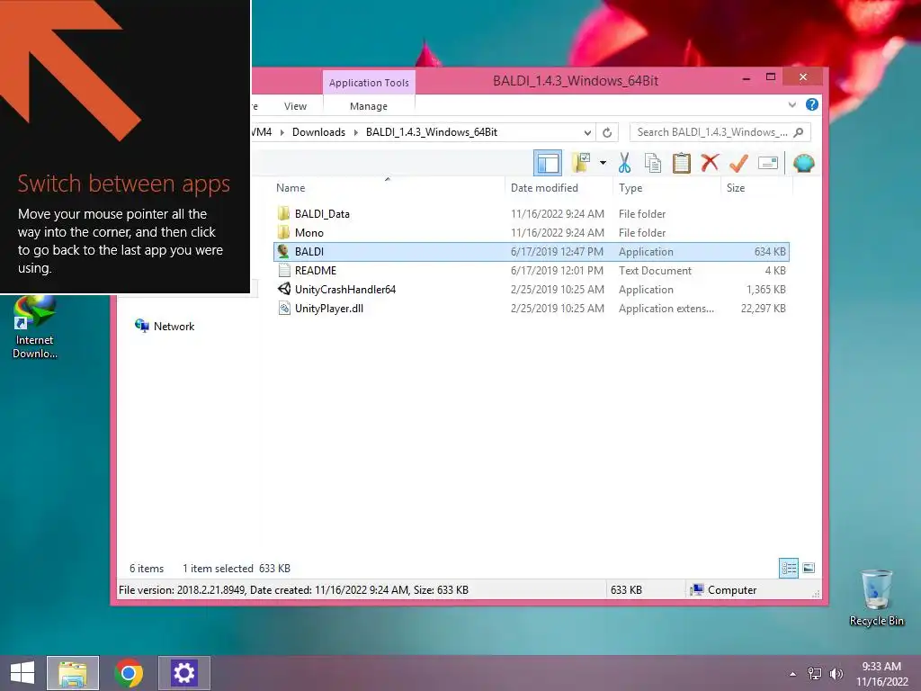
Task: Toggle the navigation pane layout button
Action: [x=548, y=164]
